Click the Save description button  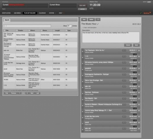click(137, 45)
